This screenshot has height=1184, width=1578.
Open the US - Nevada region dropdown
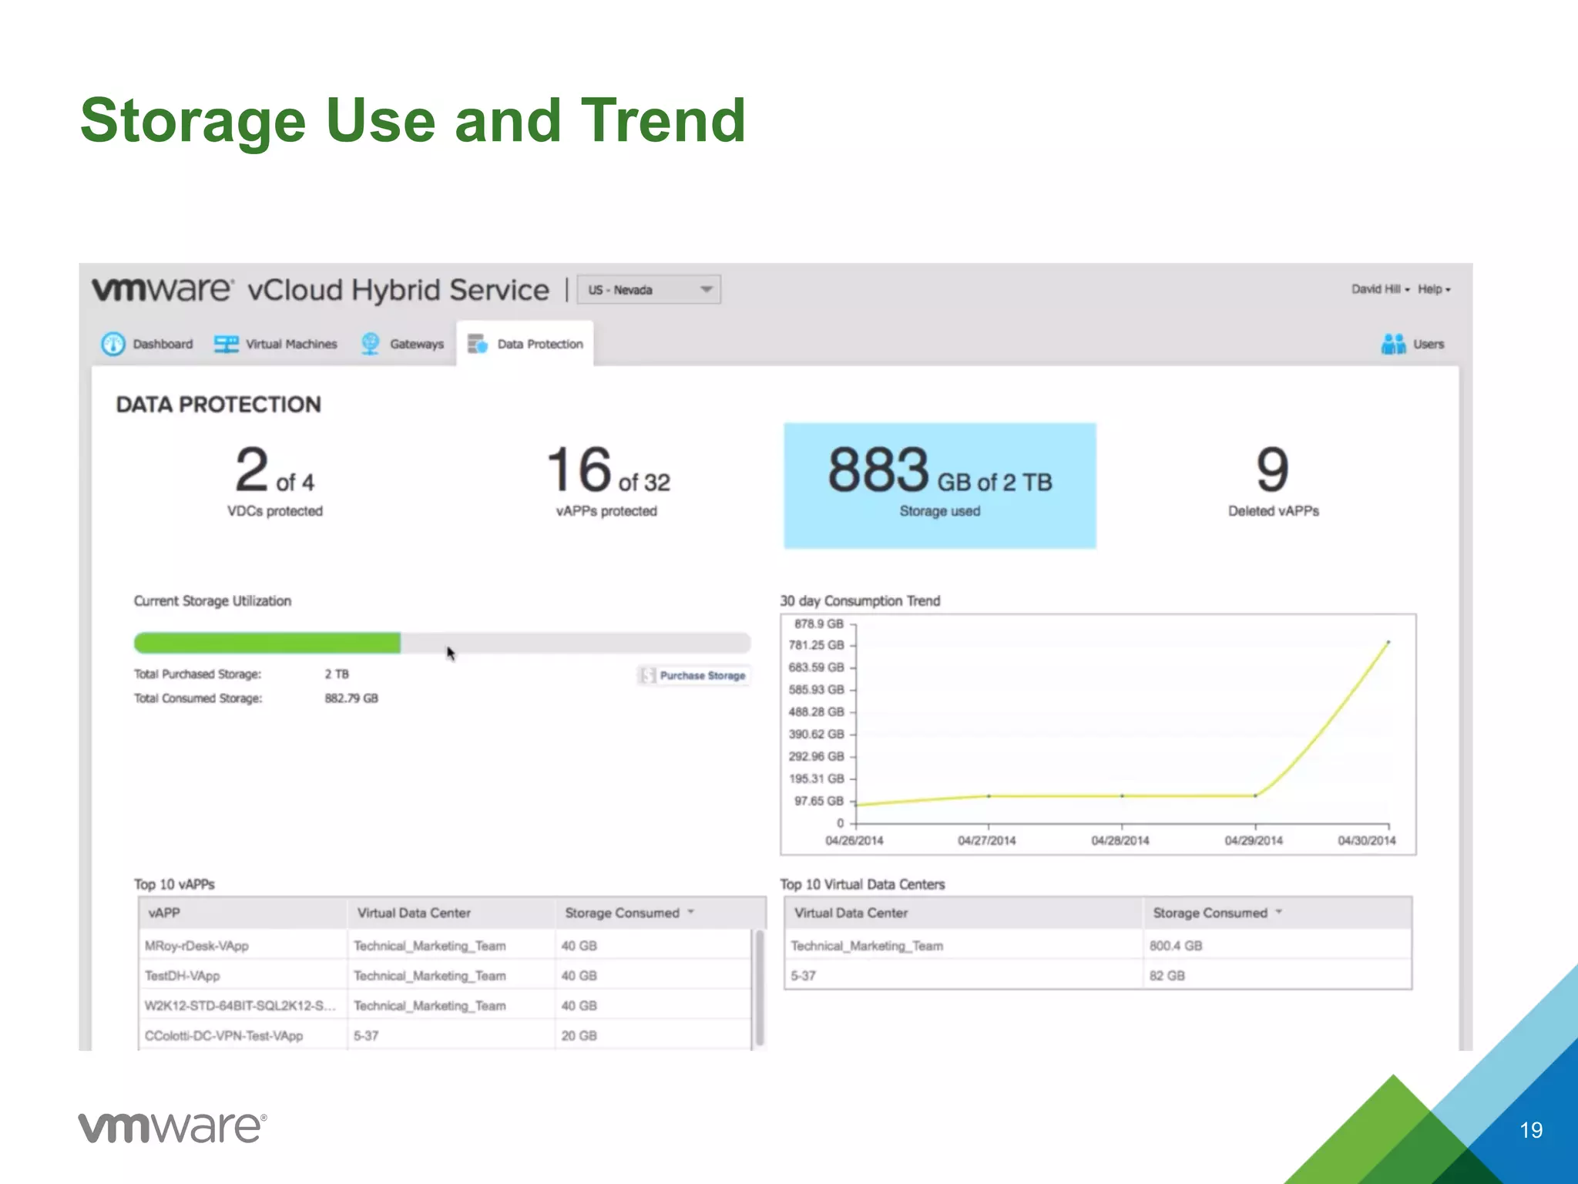click(649, 290)
